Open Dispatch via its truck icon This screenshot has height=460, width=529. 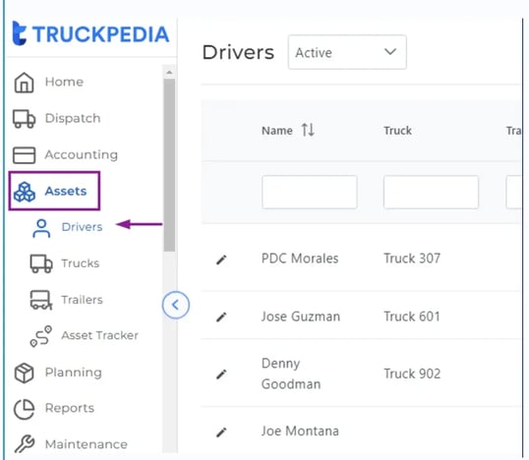point(24,119)
